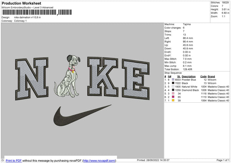The image size is (231, 163).
Task: Click the Max Stitch value 7.0 mm
Action: (x=187, y=59)
